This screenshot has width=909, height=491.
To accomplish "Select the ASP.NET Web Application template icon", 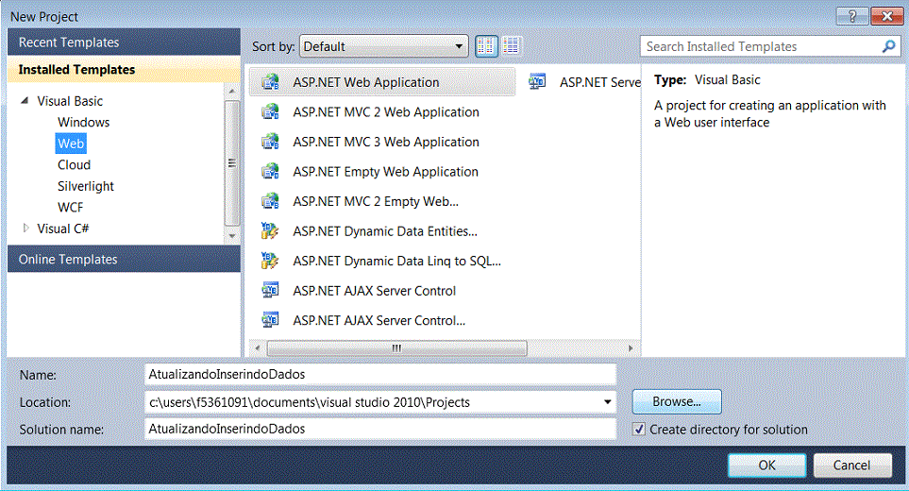I will coord(271,82).
